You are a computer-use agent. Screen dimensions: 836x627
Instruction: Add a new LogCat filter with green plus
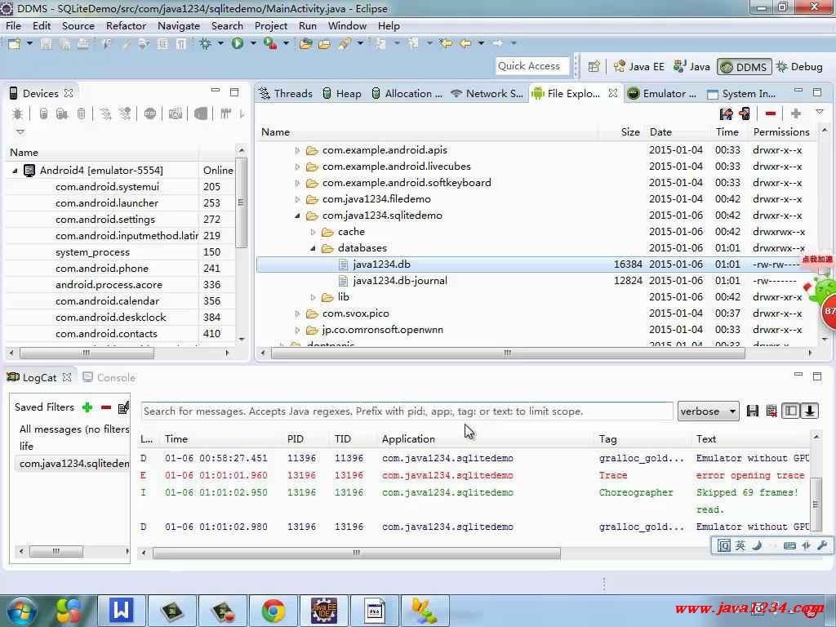pyautogui.click(x=87, y=407)
